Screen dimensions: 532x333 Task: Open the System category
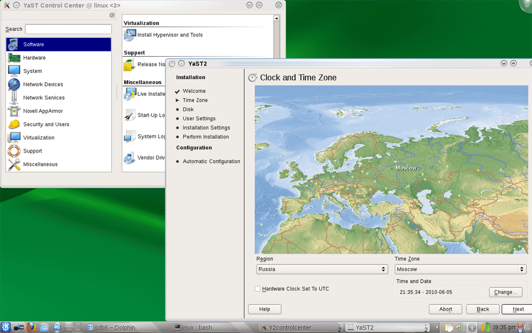tap(59, 71)
